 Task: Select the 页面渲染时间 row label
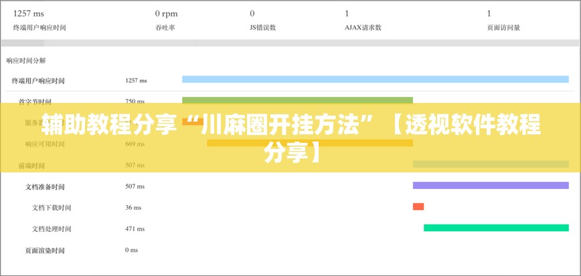point(45,251)
